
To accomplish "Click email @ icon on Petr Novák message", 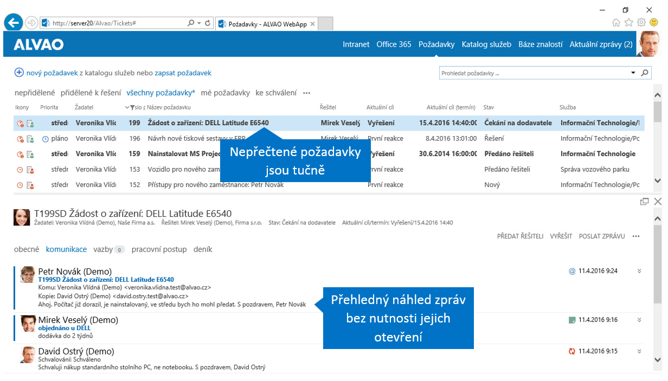I will [571, 271].
